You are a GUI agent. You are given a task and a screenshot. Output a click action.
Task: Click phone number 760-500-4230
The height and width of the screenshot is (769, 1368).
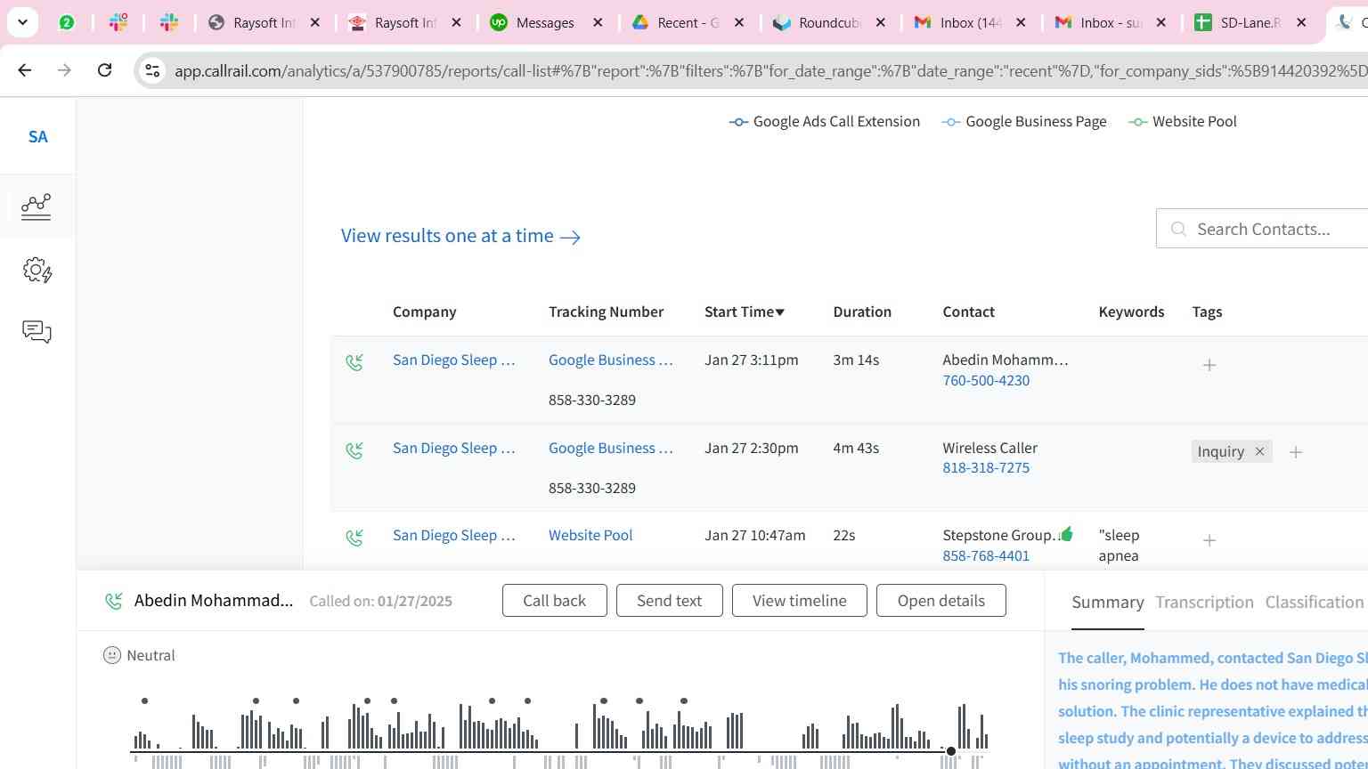[x=986, y=380]
